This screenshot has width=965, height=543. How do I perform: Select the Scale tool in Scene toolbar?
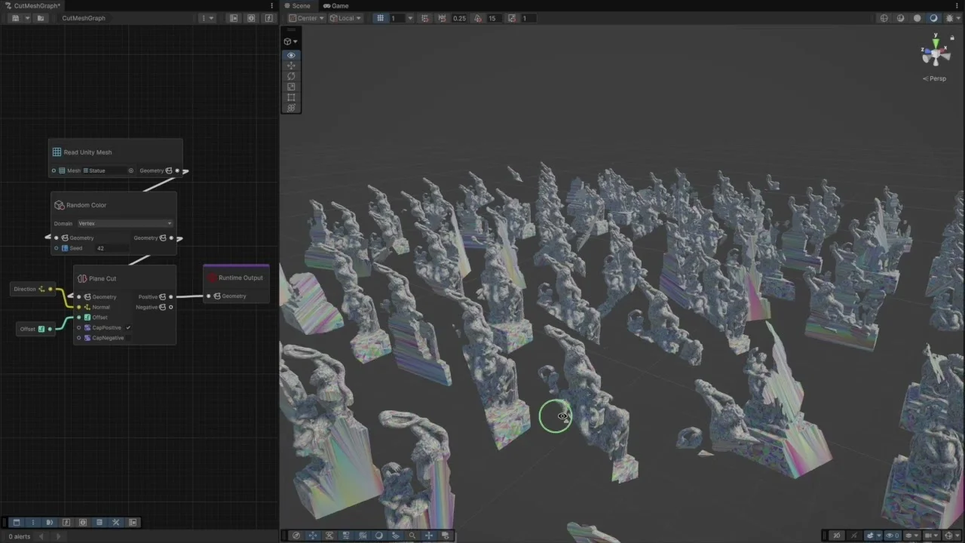291,87
